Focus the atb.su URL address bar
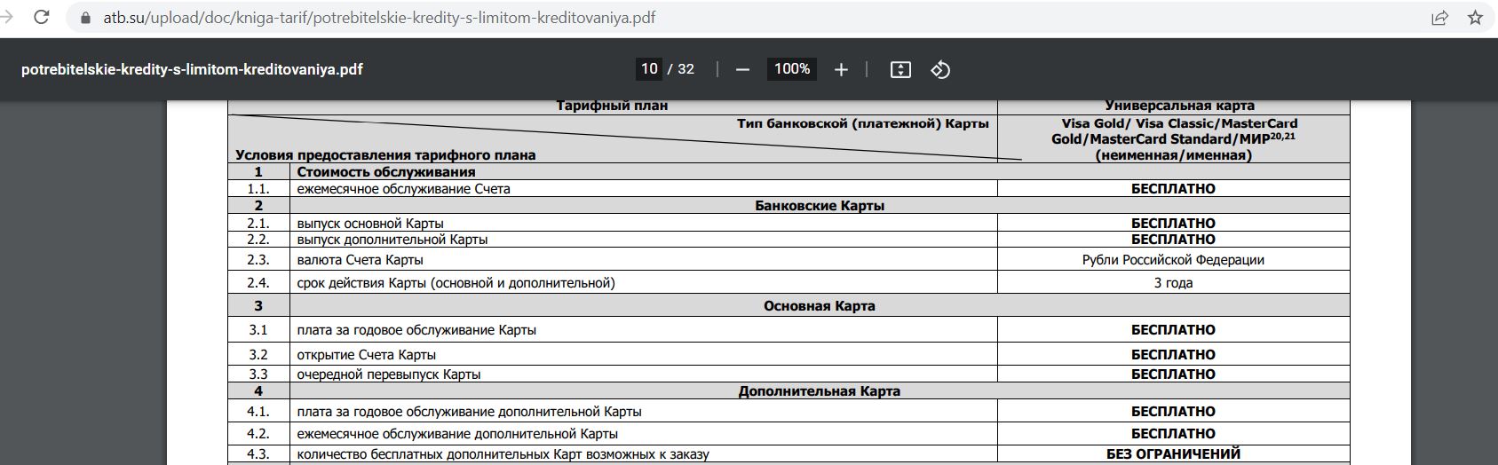The width and height of the screenshot is (1498, 465). (378, 18)
